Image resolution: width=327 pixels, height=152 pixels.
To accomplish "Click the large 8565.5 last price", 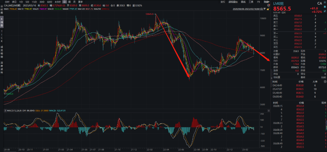I will point(282,9).
